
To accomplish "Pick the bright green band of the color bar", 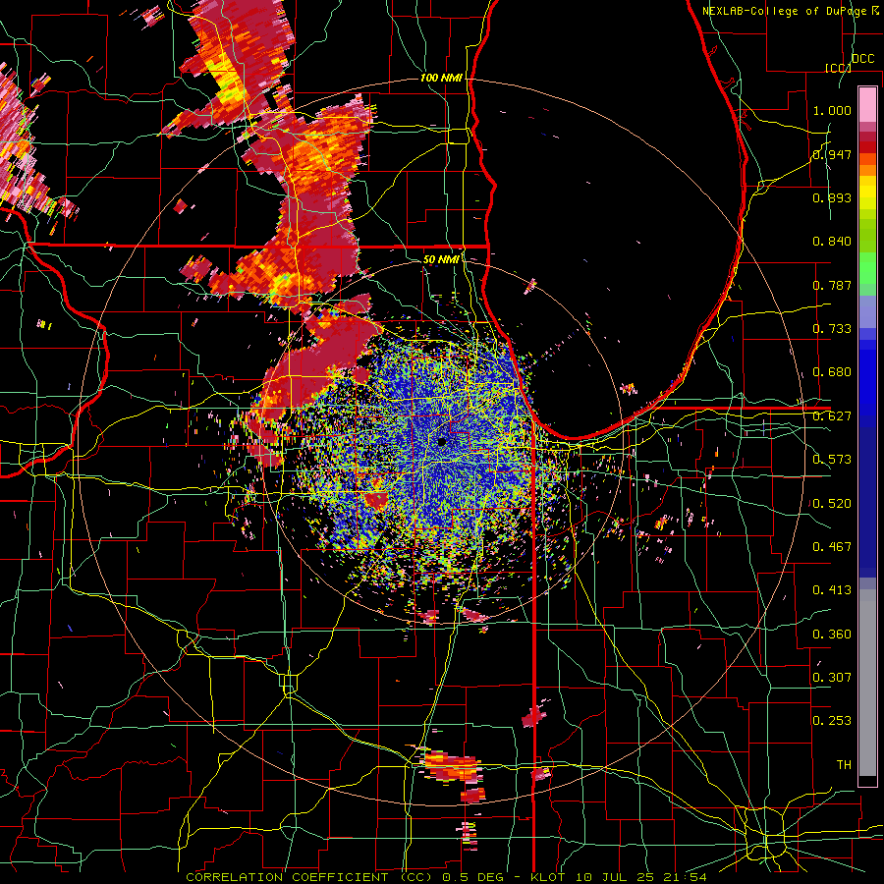I will coord(867,267).
